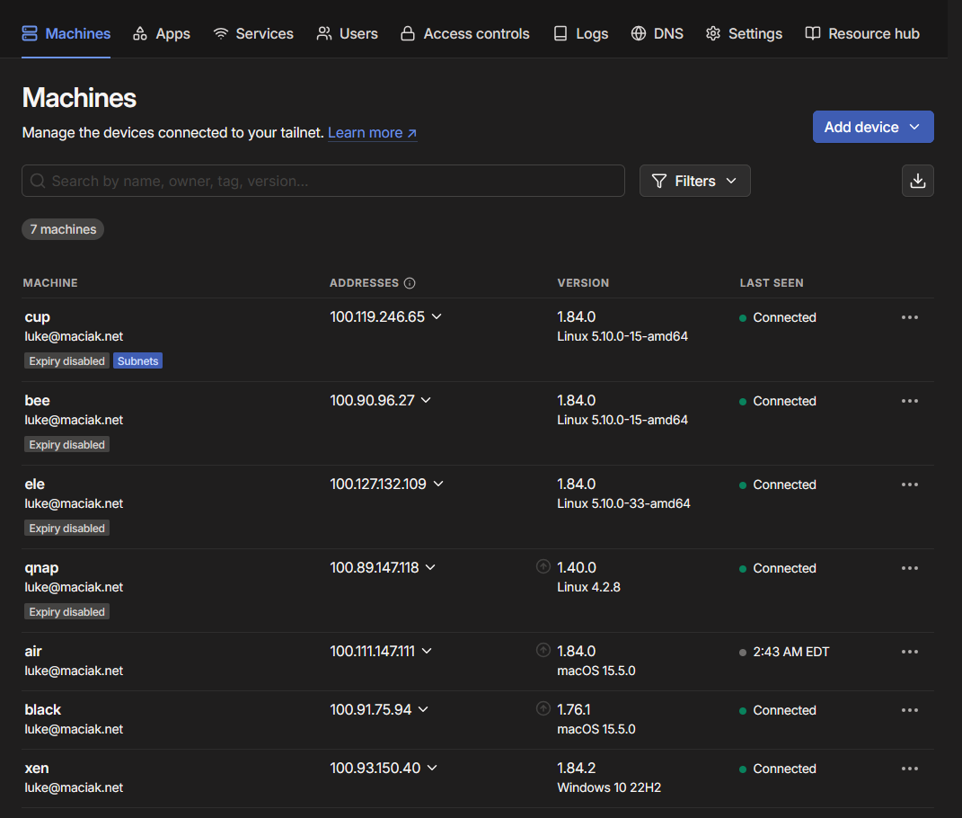This screenshot has width=962, height=818.
Task: Go to the Logs tab
Action: click(x=580, y=33)
